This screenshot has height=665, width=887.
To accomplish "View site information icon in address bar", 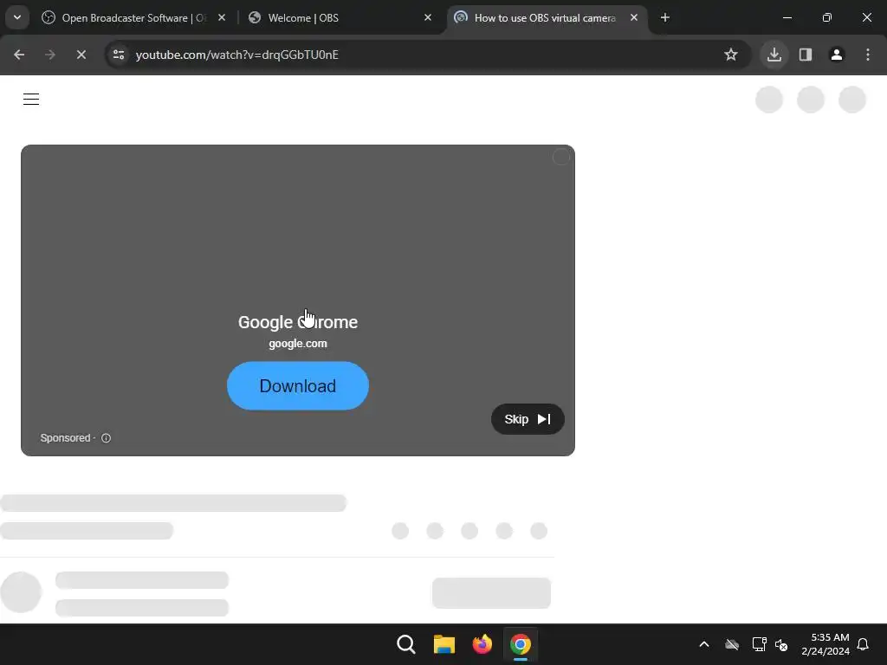I will (119, 55).
